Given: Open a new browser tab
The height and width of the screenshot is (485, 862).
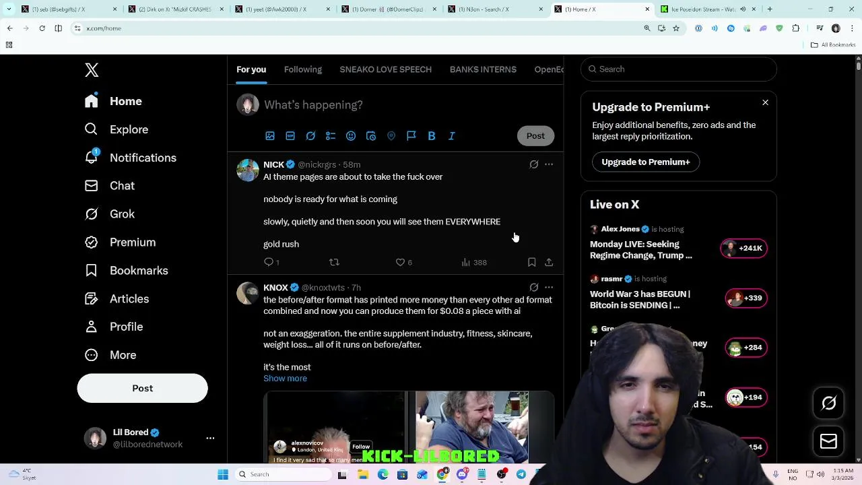Looking at the screenshot, I should pyautogui.click(x=770, y=9).
